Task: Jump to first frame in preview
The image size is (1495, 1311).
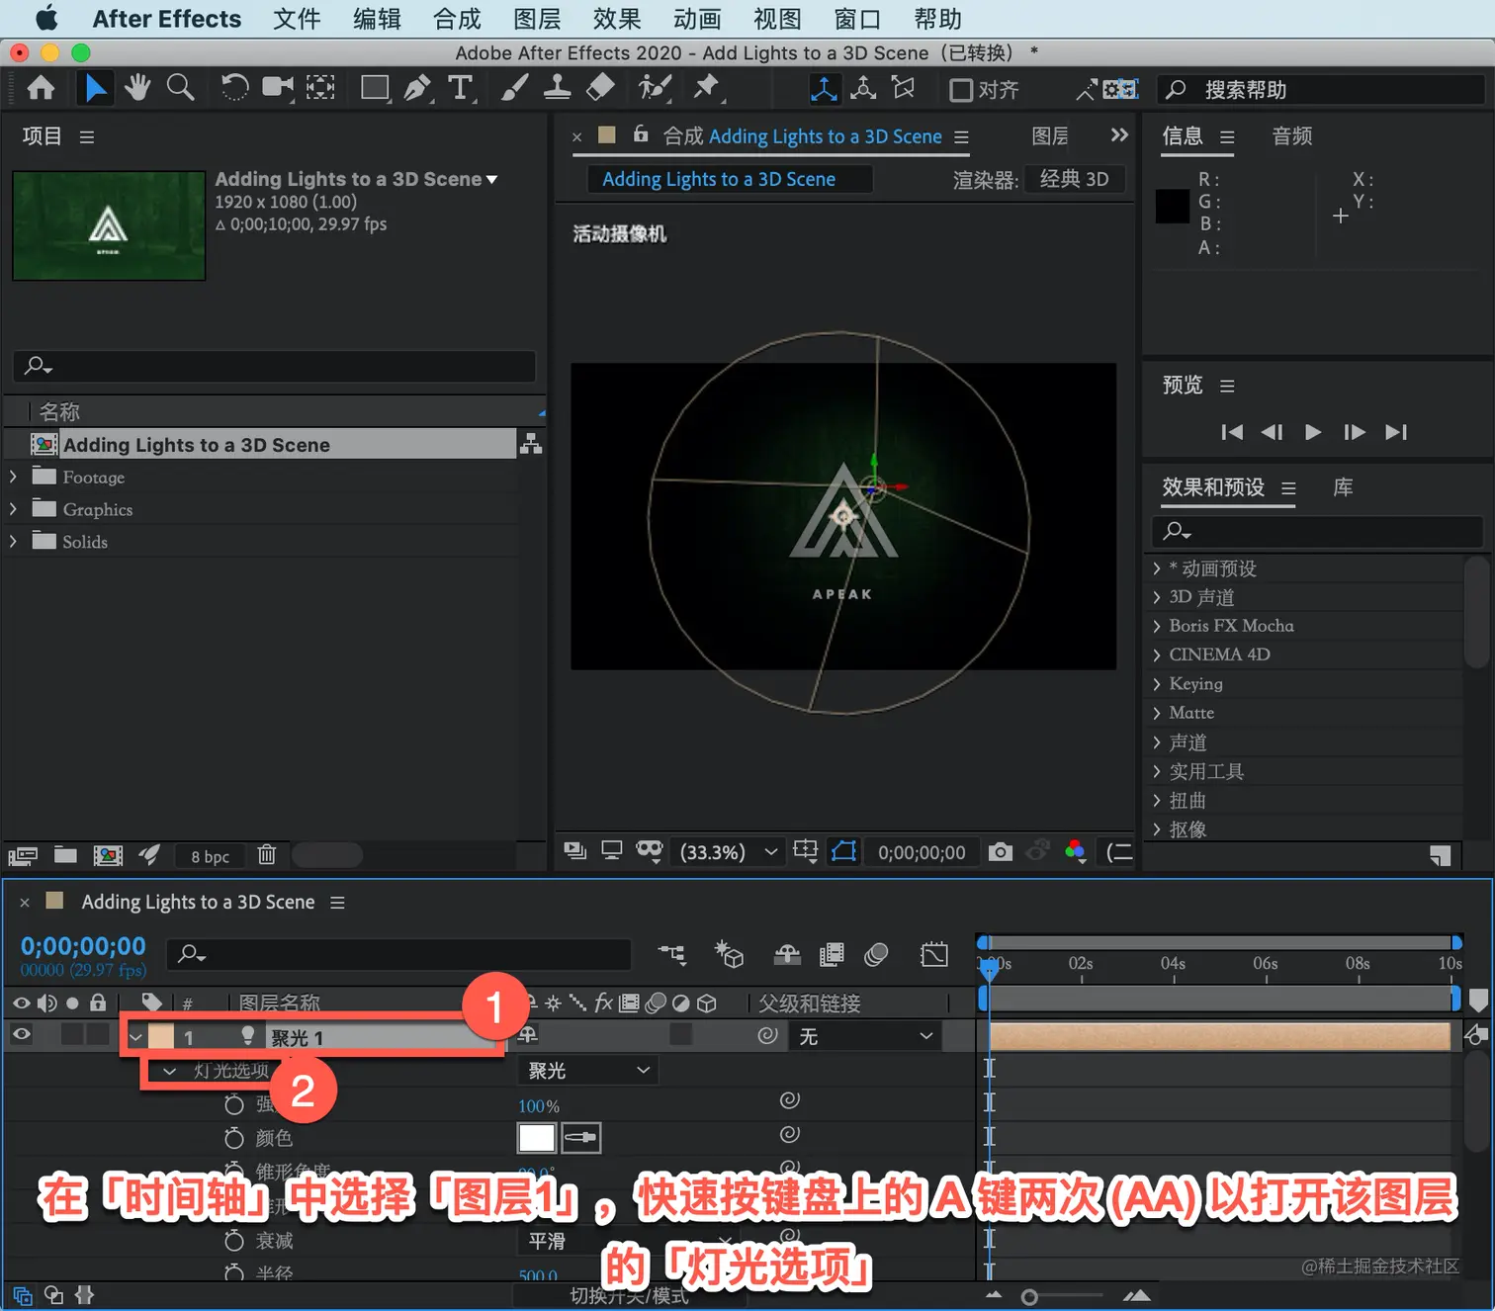Action: 1232,432
